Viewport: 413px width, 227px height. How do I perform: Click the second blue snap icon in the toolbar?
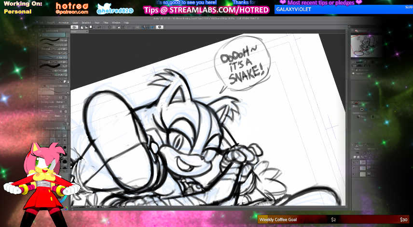point(148,27)
